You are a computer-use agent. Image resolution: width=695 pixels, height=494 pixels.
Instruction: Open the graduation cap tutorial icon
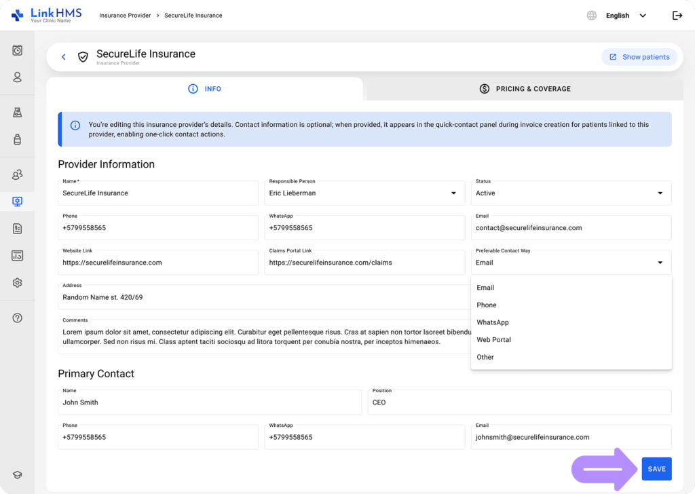tap(17, 475)
